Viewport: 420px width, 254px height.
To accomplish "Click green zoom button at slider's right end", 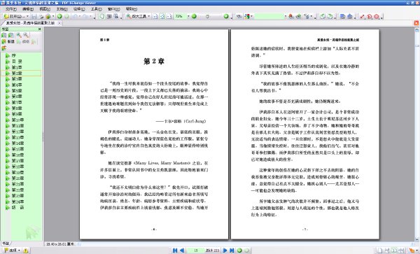I will pyautogui.click(x=226, y=16).
